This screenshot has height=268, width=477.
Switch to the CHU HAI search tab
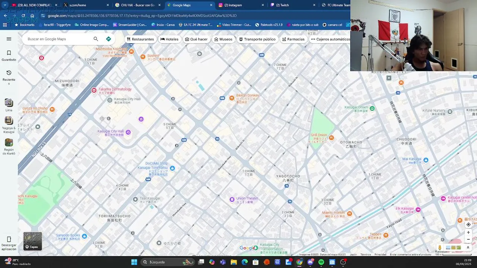(x=137, y=5)
